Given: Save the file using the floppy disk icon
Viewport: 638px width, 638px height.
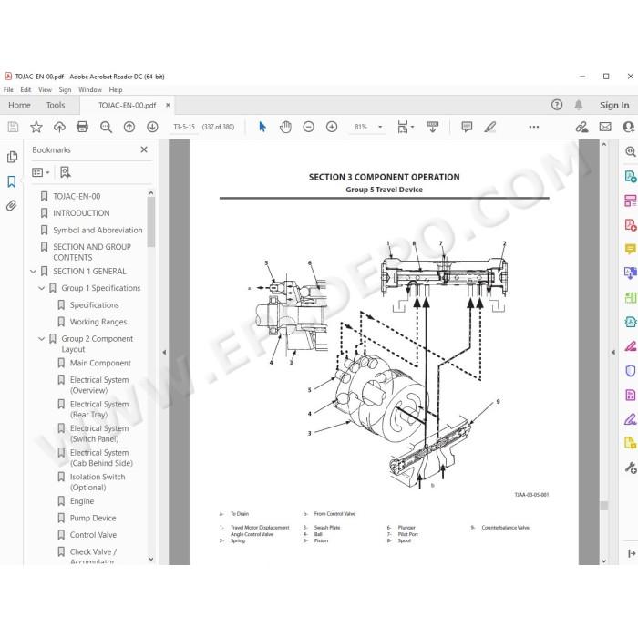Looking at the screenshot, I should coord(13,127).
